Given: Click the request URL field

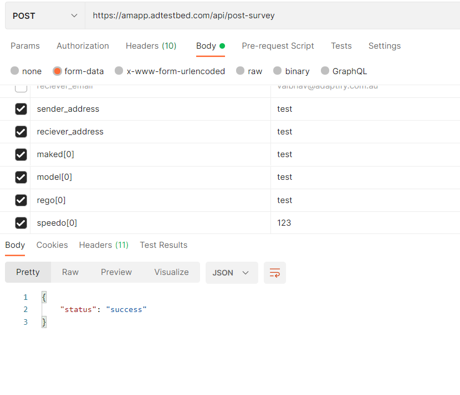Looking at the screenshot, I should pyautogui.click(x=272, y=15).
